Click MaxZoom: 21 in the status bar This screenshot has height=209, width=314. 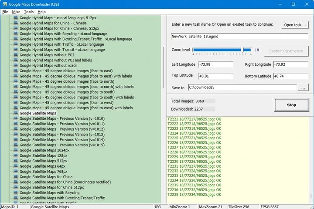[x=211, y=207]
